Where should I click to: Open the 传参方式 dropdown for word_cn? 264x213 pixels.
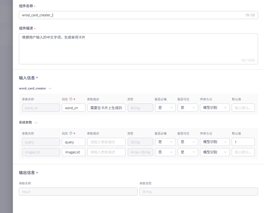pyautogui.click(x=215, y=108)
